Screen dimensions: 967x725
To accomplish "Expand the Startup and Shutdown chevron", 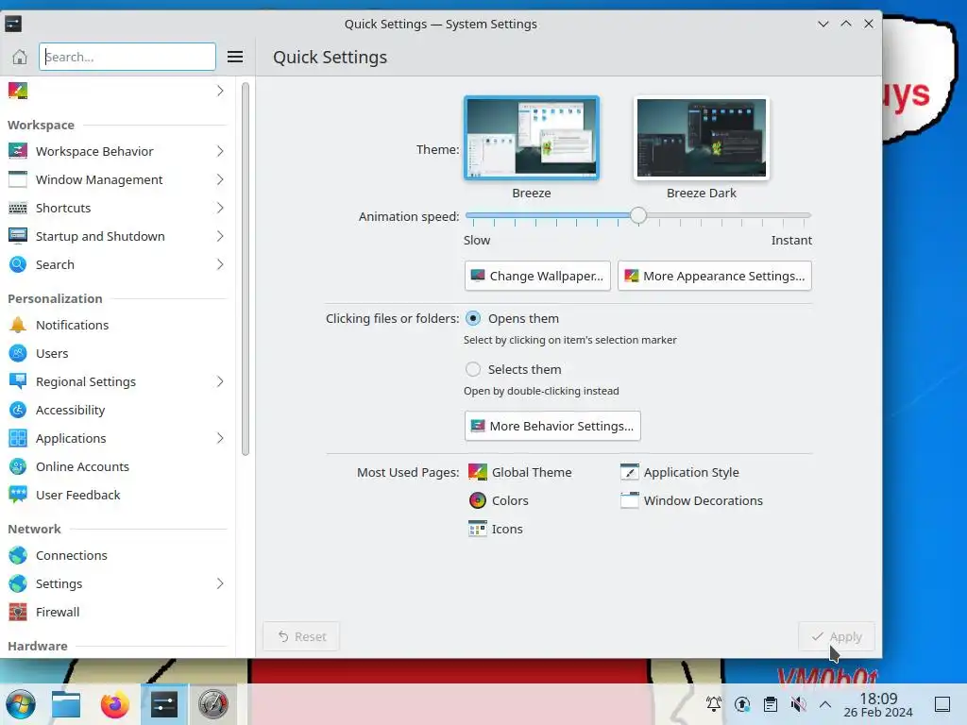I will pos(220,236).
